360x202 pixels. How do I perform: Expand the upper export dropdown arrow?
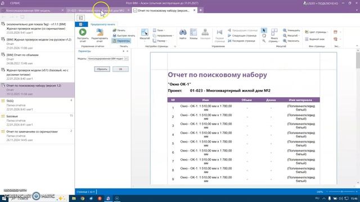[x=340, y=32]
